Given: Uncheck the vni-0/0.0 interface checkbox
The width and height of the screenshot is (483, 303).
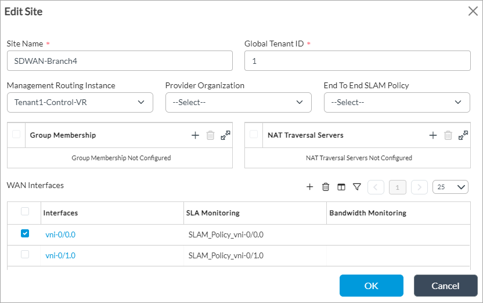Looking at the screenshot, I should (x=24, y=234).
